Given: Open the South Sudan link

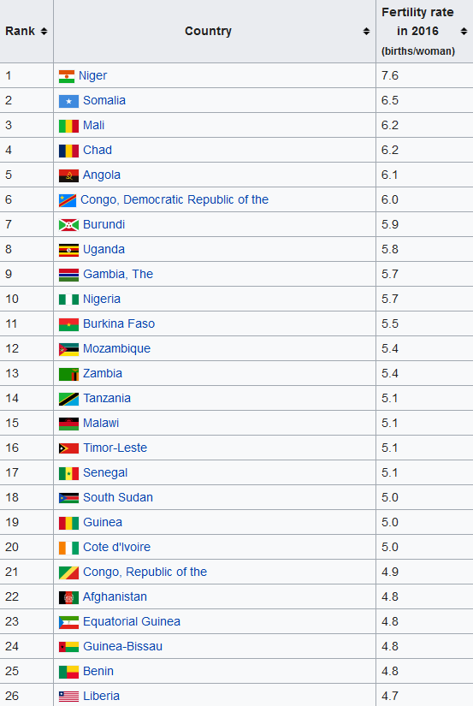Looking at the screenshot, I should point(118,497).
